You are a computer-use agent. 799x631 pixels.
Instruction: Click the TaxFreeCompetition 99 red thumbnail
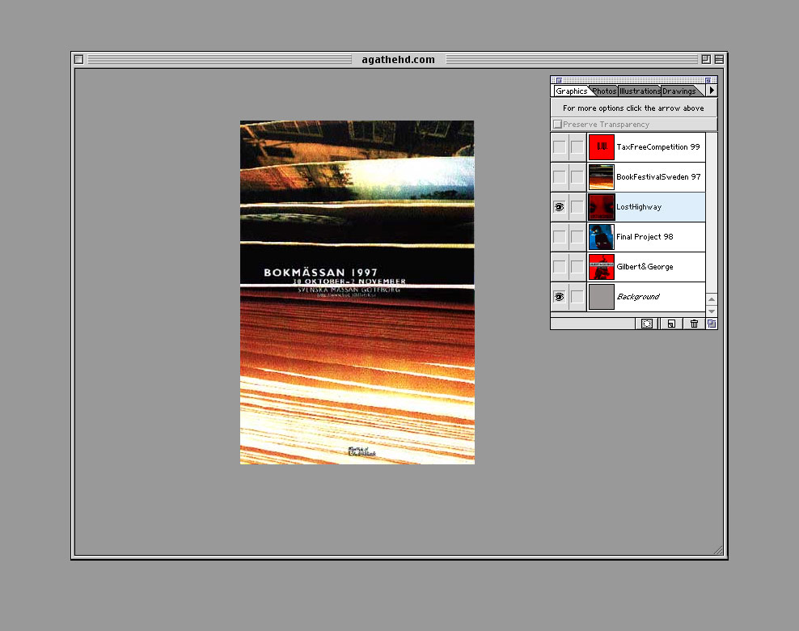pyautogui.click(x=602, y=146)
